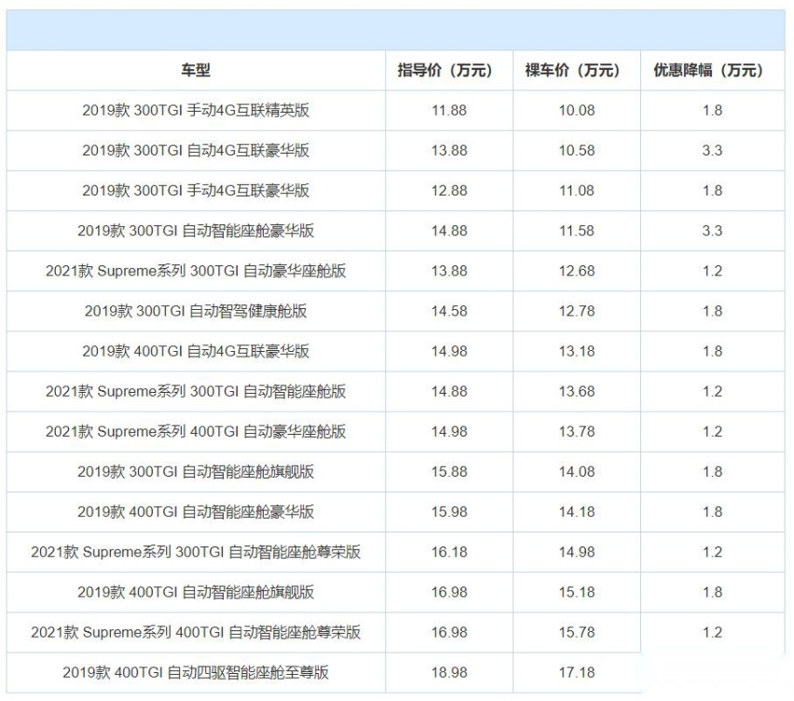
Task: Click 1.8 discount in 手动4G互联精英版 row
Action: (712, 110)
